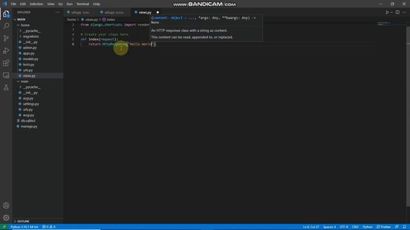410x230 pixels.
Task: Open the editor More Actions ellipsis
Action: (404, 12)
